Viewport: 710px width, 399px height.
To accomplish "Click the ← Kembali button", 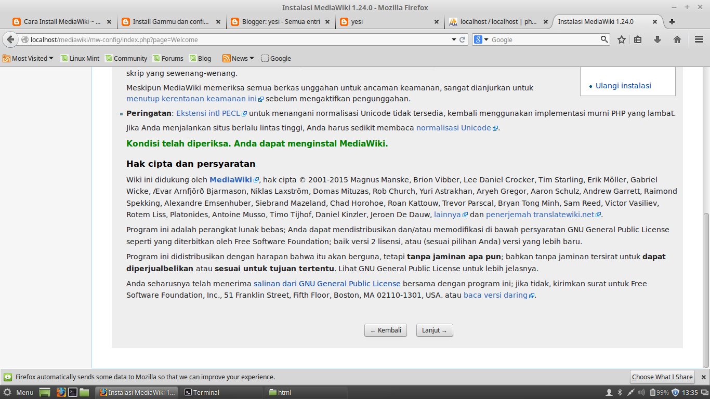I will click(x=386, y=330).
